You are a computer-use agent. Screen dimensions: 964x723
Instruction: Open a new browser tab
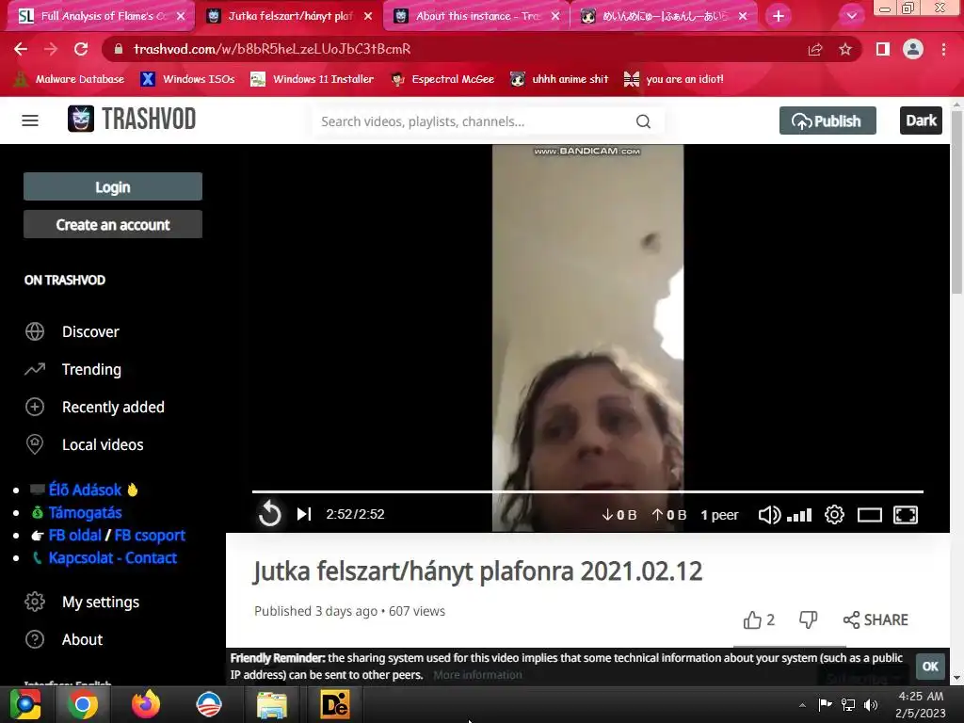779,16
